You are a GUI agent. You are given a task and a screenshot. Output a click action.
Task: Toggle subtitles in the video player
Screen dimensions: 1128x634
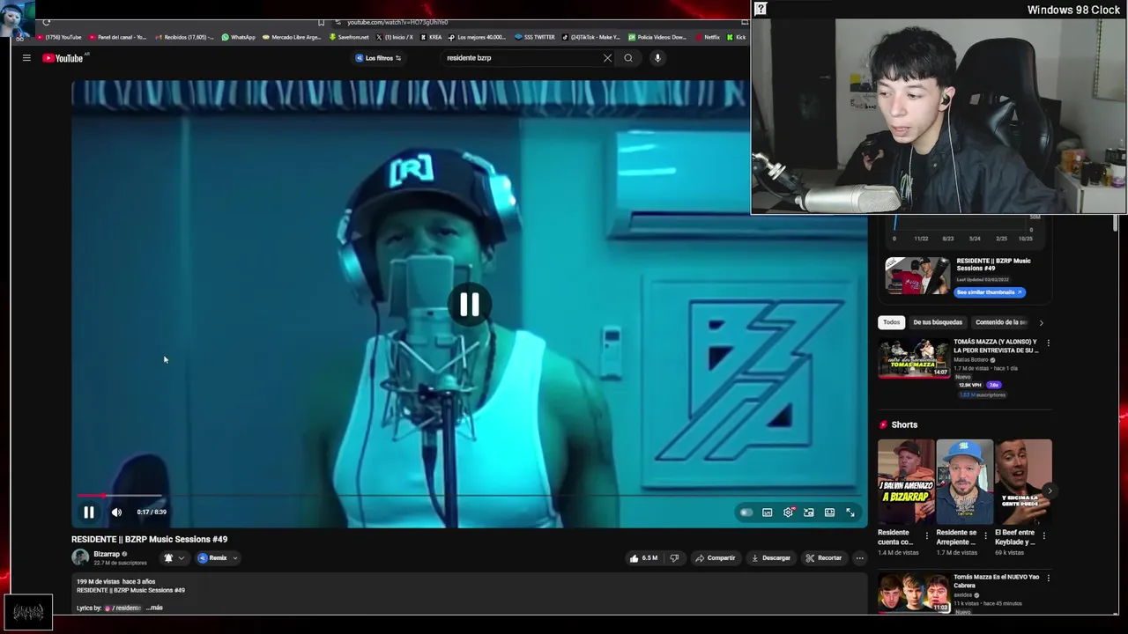click(x=768, y=512)
